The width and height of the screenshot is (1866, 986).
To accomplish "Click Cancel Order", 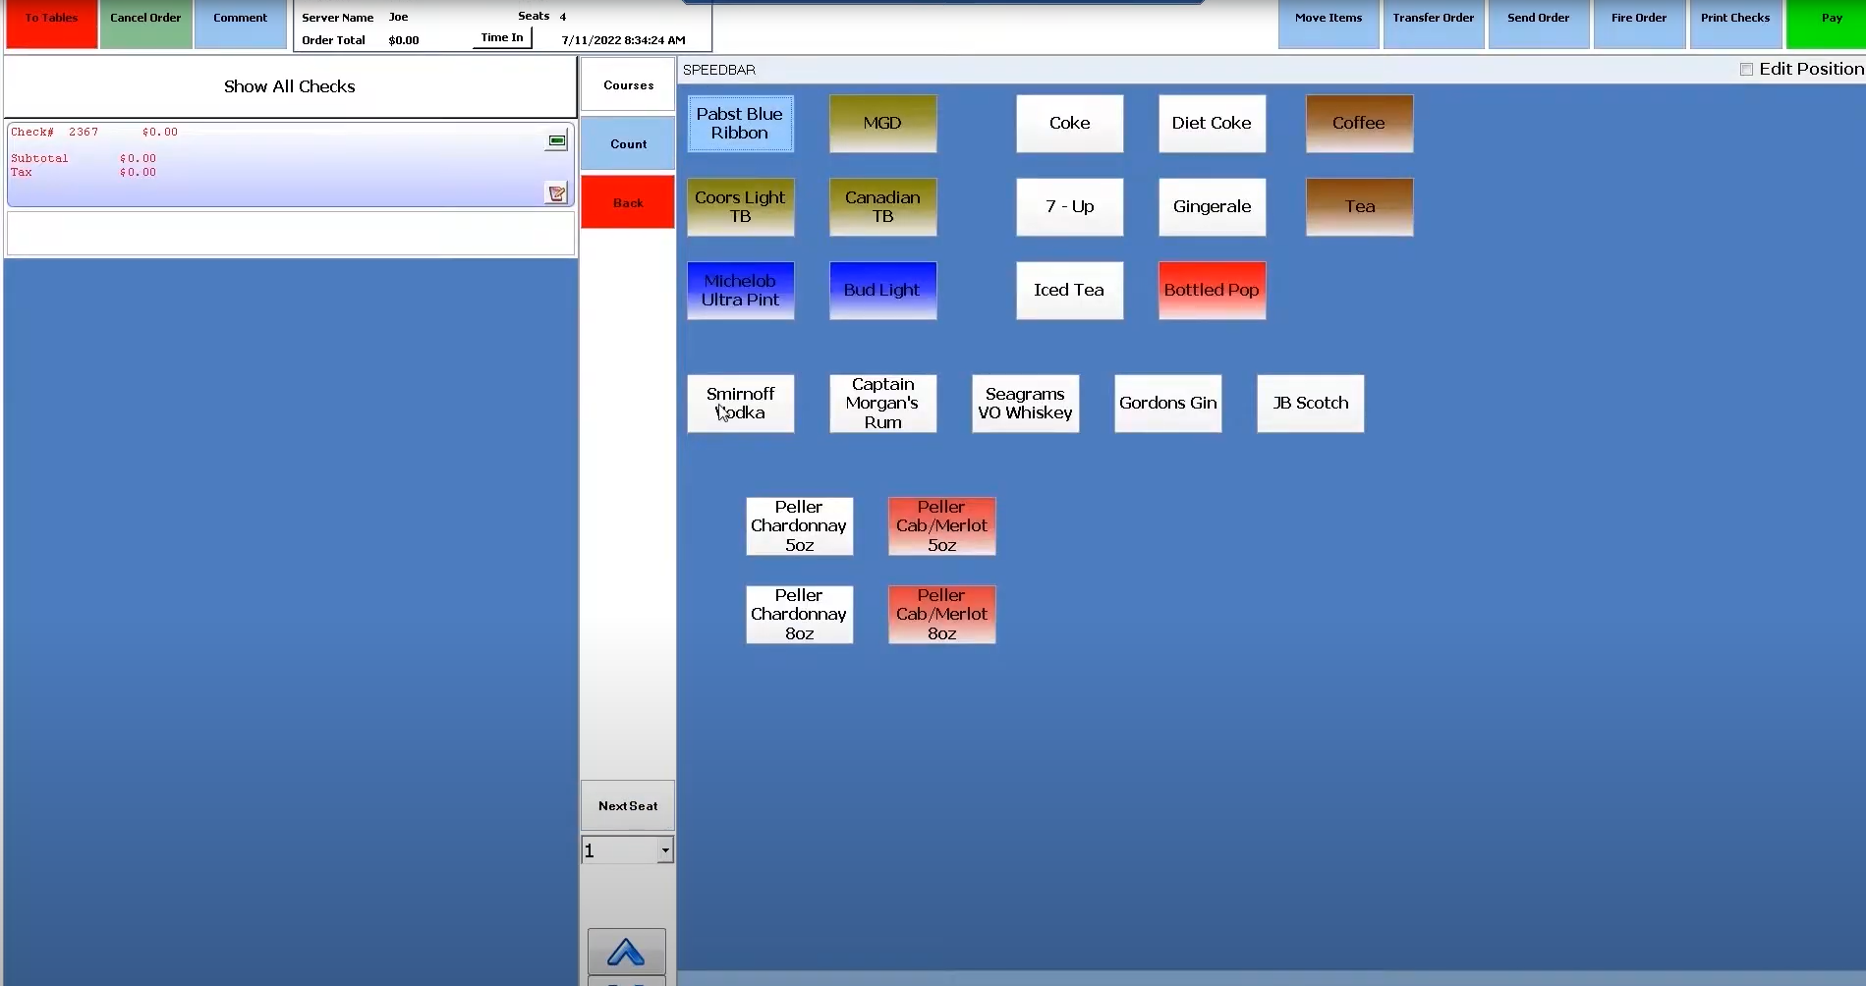I will coord(145,17).
